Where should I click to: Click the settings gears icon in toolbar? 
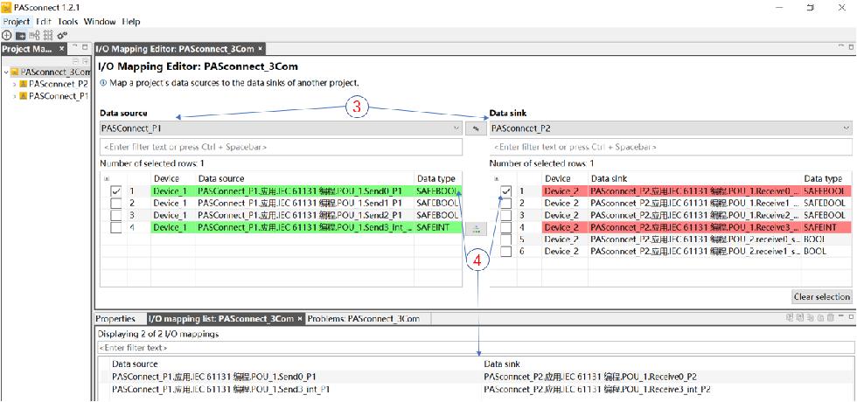(x=61, y=35)
